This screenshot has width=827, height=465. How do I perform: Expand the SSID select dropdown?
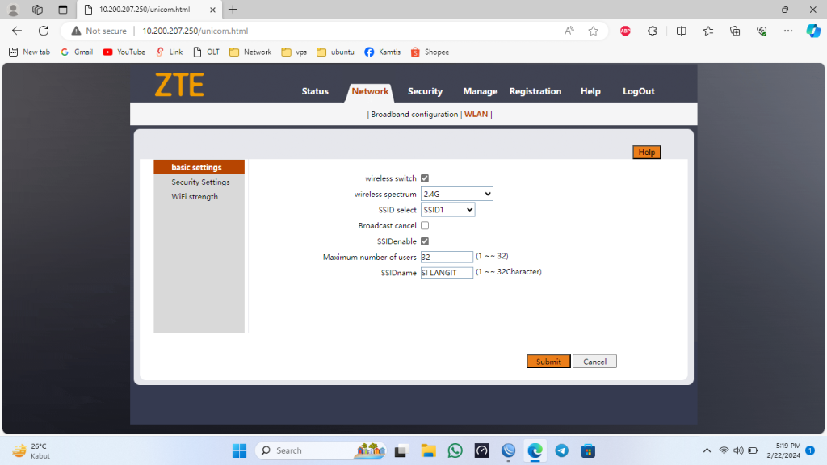[447, 210]
